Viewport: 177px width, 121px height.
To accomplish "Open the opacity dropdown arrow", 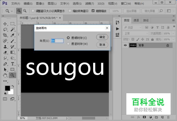I will click(x=173, y=34).
